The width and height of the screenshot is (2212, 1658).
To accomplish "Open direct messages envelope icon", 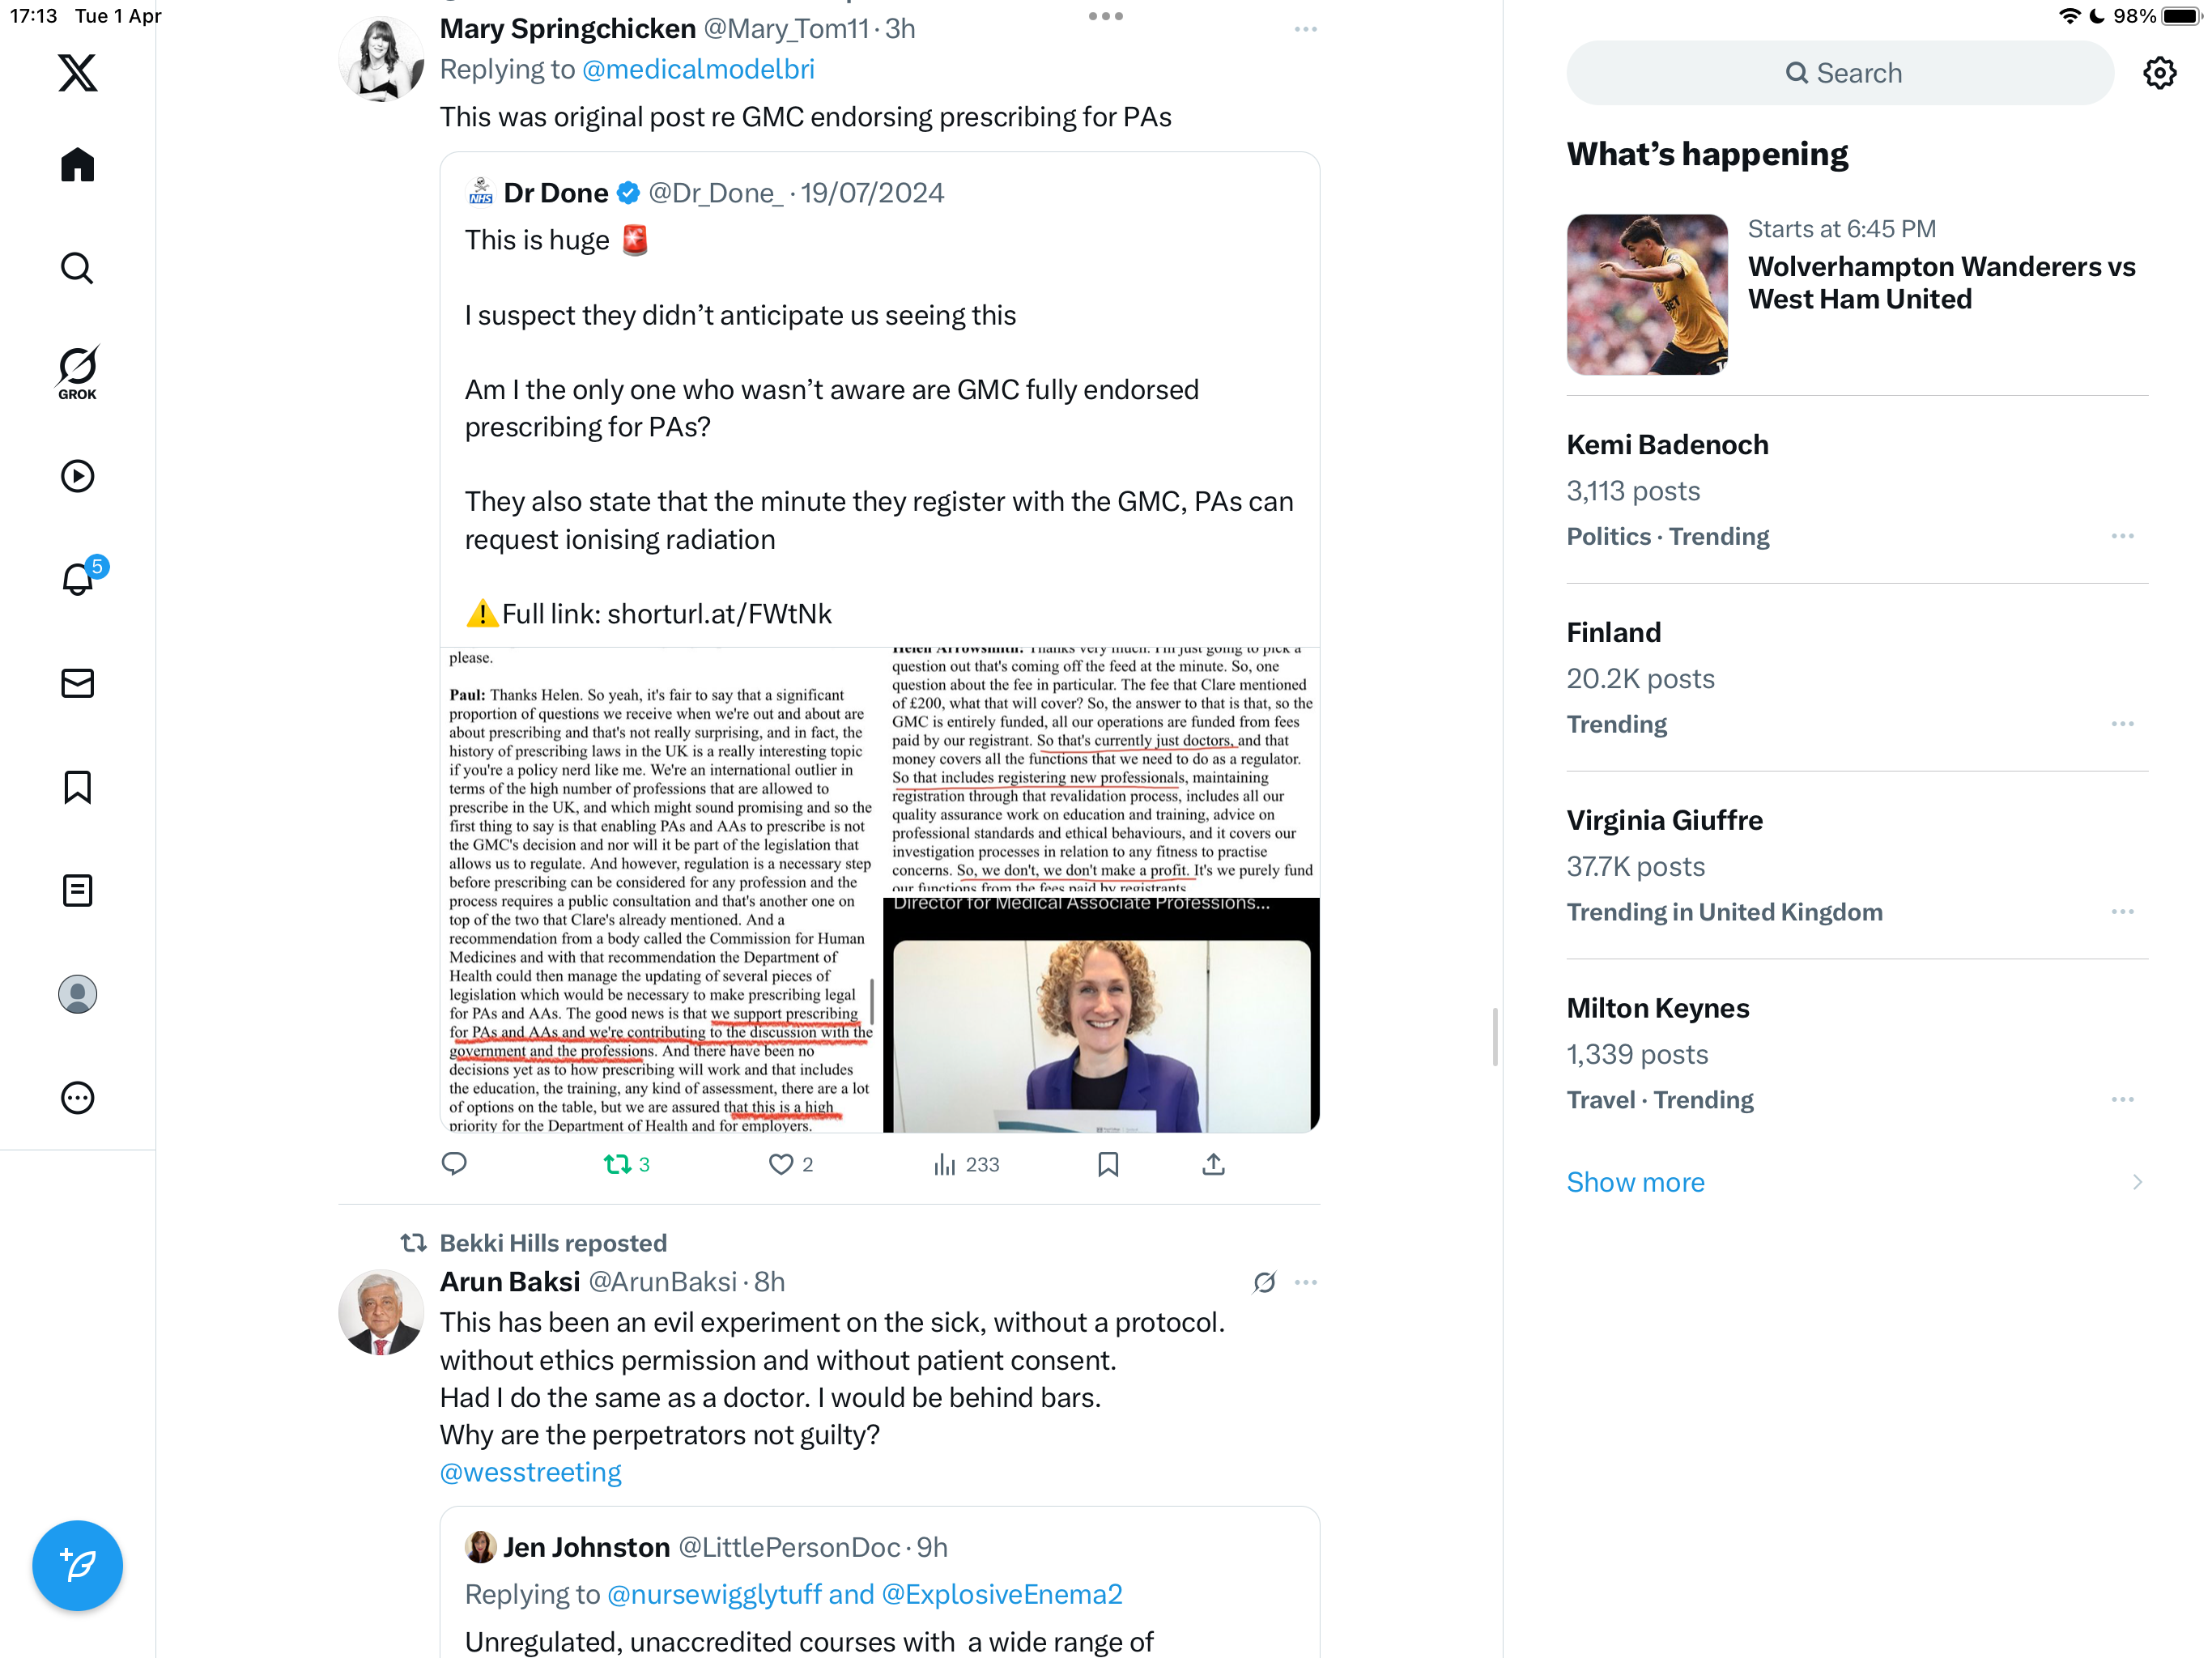I will (77, 683).
